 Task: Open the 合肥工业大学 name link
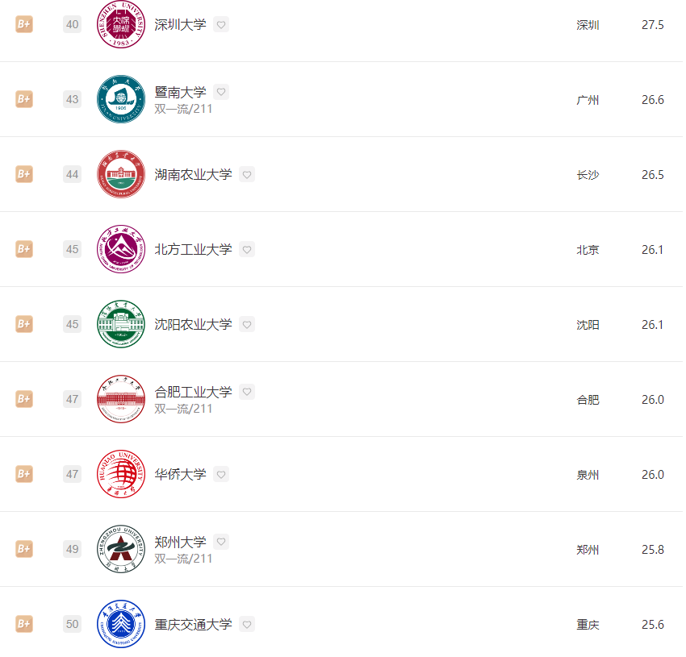pos(193,392)
